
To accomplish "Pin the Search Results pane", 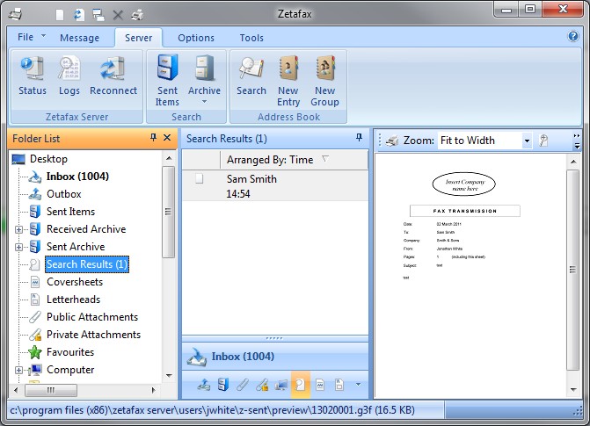I will [x=360, y=138].
